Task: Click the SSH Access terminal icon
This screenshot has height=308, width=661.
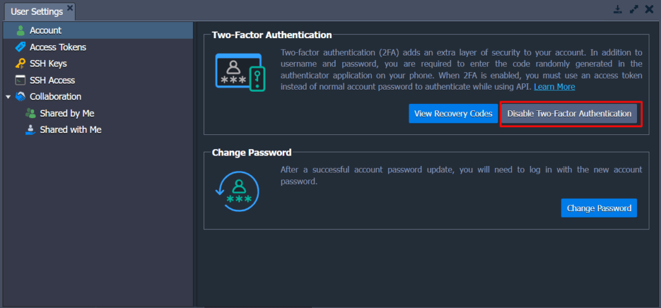Action: point(20,80)
